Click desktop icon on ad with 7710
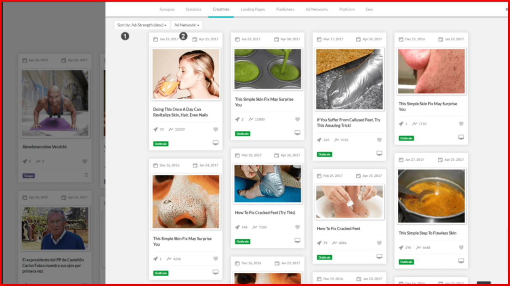Image resolution: width=510 pixels, height=286 pixels. pyautogui.click(x=461, y=137)
